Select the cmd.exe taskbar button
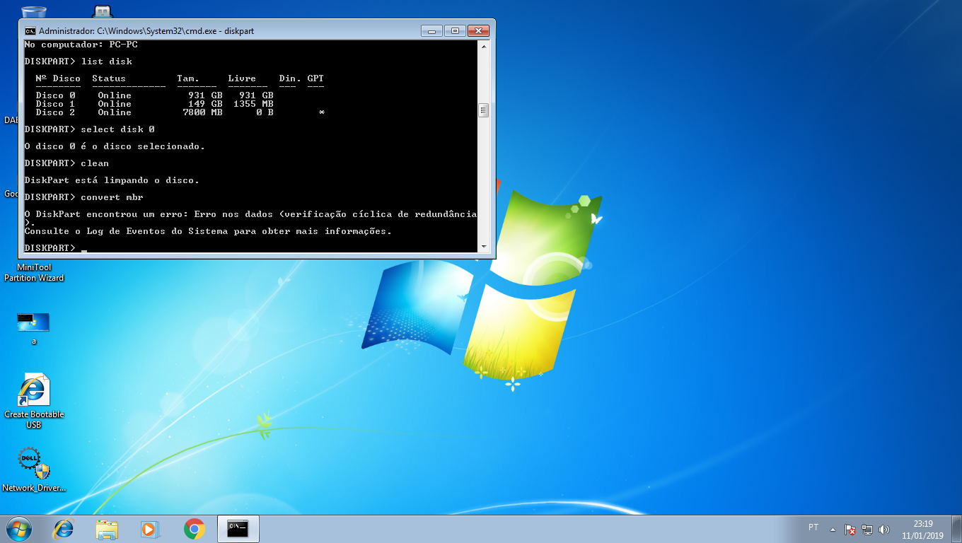The image size is (962, 543). pyautogui.click(x=238, y=528)
